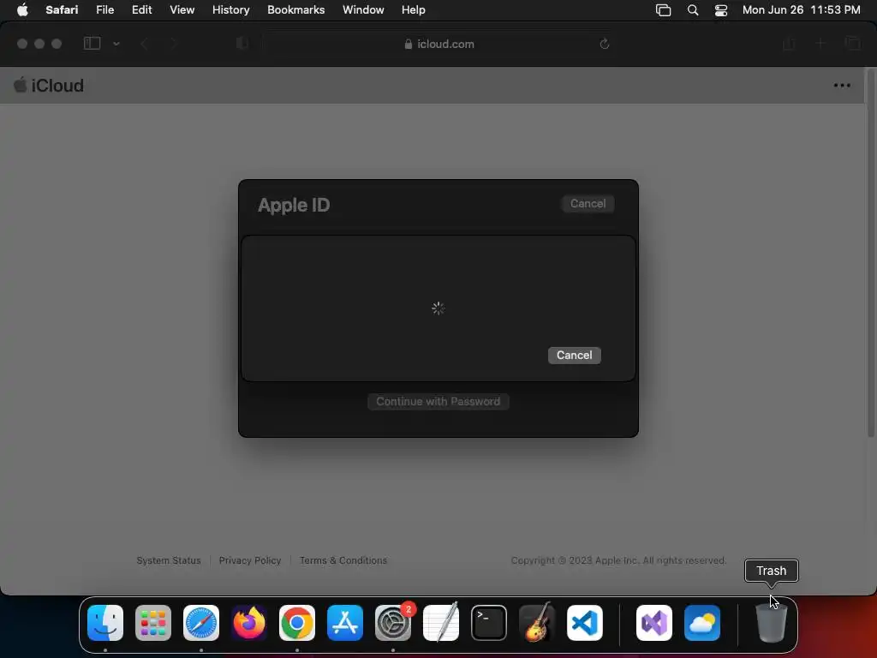Open the Edit menu
This screenshot has width=877, height=658.
pos(141,10)
